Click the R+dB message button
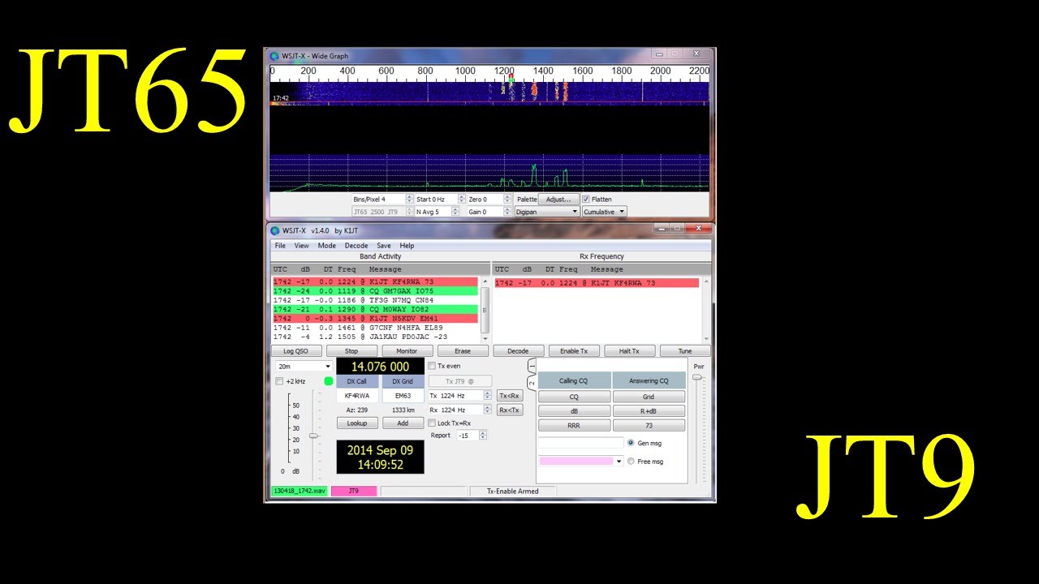 point(649,411)
